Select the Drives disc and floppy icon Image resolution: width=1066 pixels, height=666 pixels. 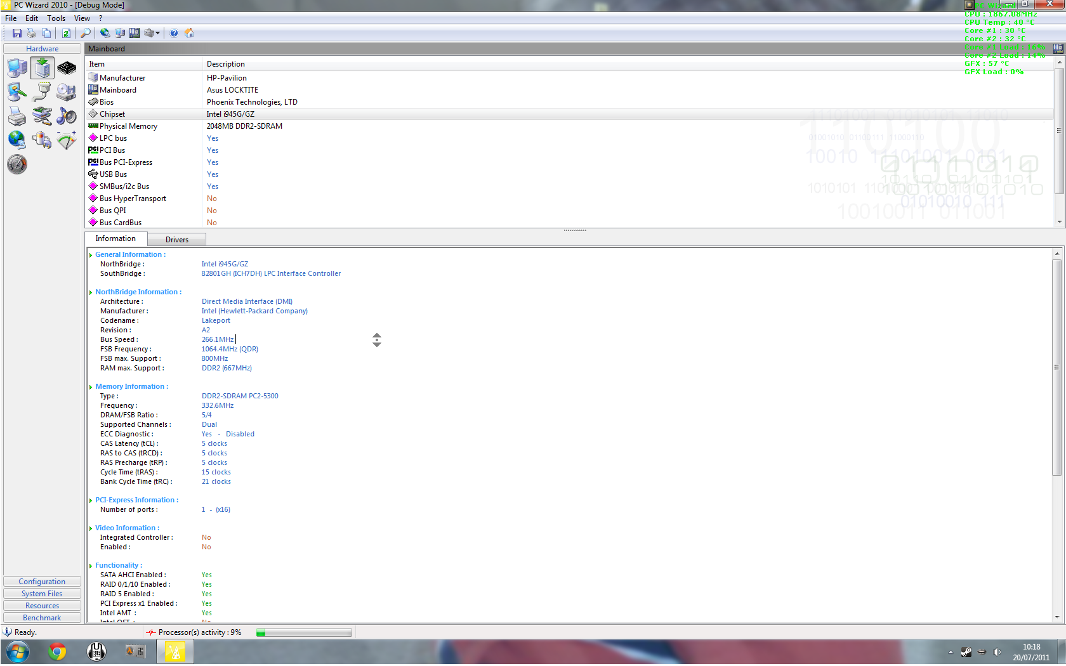(x=67, y=92)
